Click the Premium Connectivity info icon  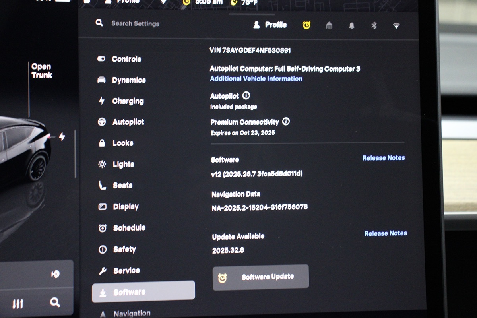click(286, 122)
